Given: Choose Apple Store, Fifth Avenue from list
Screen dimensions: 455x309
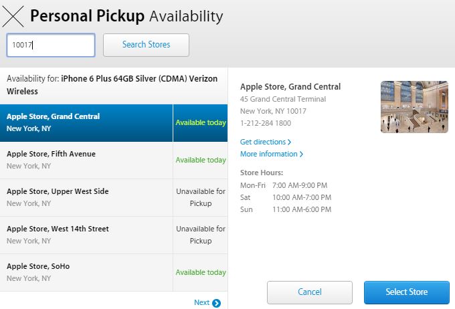Looking at the screenshot, I should 86,160.
